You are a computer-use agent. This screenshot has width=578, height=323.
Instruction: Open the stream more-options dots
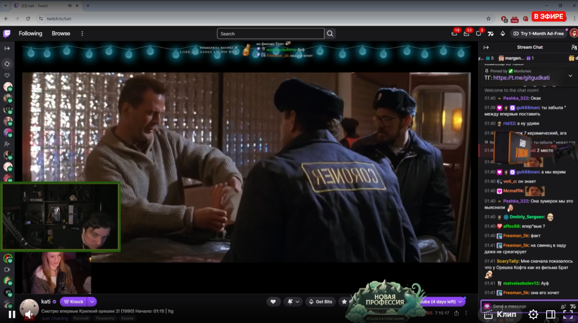pos(466,313)
